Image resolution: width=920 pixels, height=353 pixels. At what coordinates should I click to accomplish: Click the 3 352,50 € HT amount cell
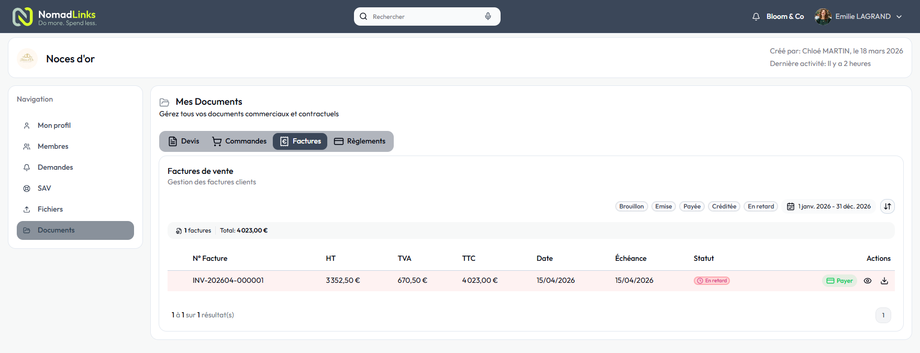click(x=343, y=280)
